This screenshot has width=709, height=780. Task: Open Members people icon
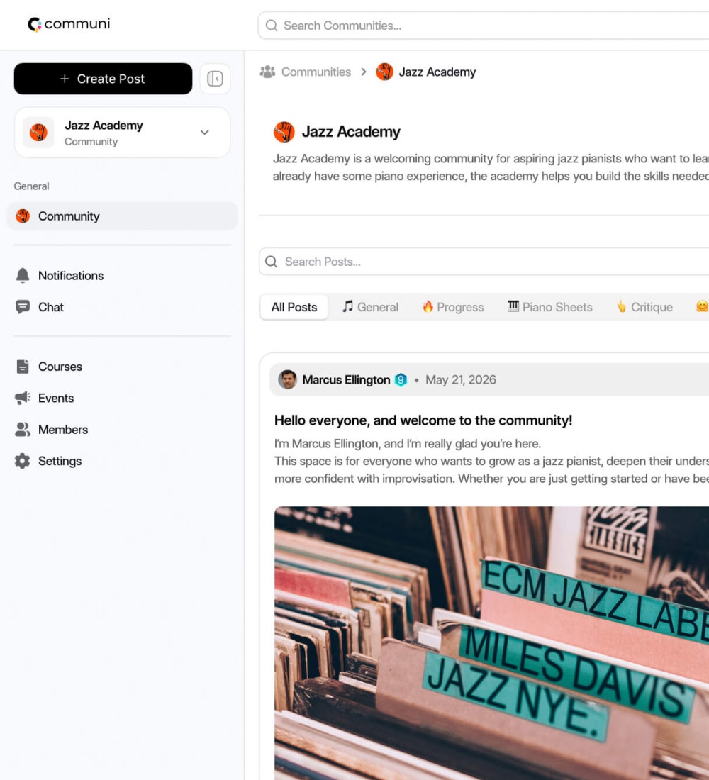pos(23,429)
